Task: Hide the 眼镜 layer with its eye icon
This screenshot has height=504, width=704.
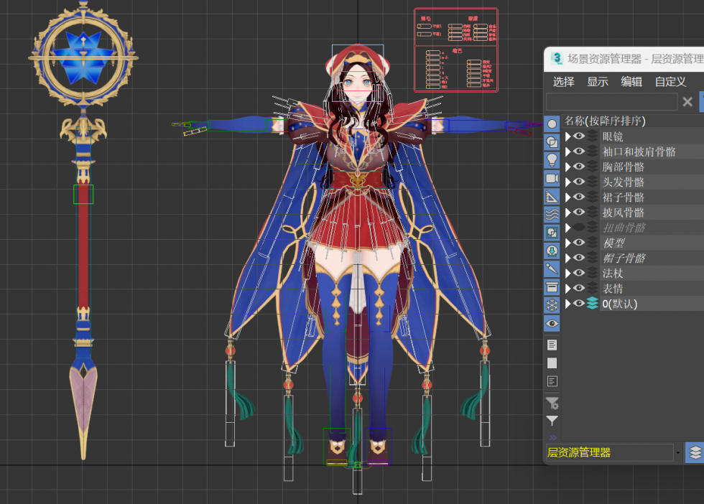Action: tap(579, 136)
